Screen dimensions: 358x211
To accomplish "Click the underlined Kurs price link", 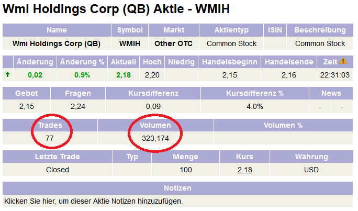I will (x=244, y=170).
